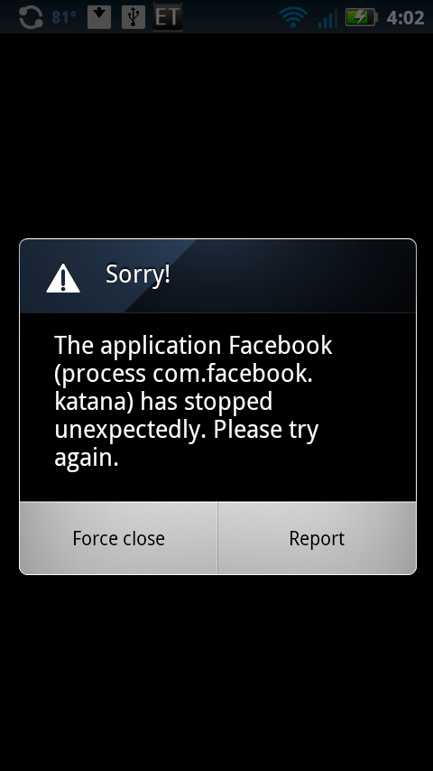
Task: Tap the charging battery icon
Action: coord(361,17)
